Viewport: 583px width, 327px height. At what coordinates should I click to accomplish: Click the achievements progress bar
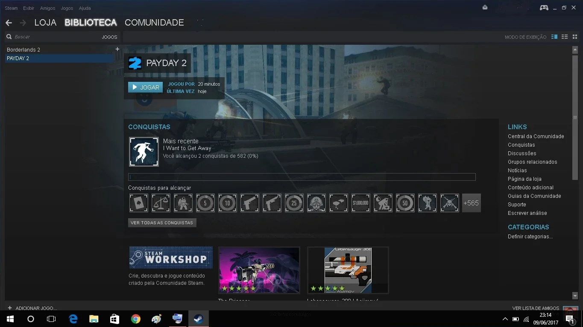(x=302, y=177)
